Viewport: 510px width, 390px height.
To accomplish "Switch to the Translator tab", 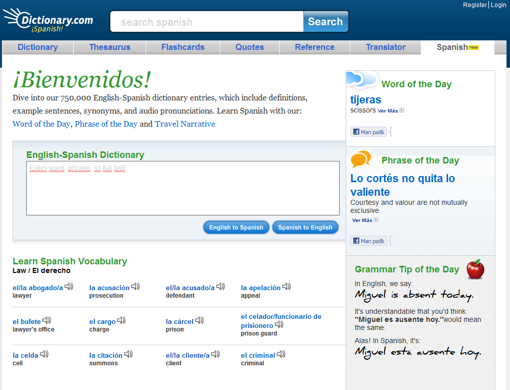I will [x=386, y=47].
